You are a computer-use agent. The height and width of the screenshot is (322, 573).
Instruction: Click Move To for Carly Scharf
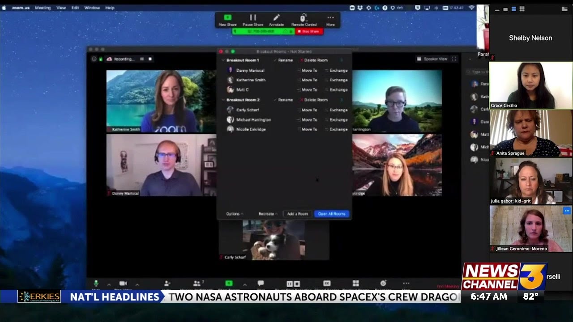308,110
